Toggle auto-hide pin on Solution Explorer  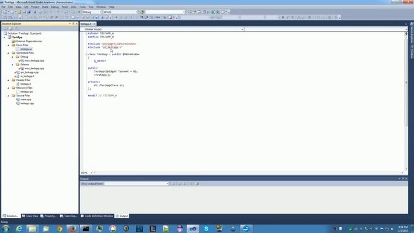tap(73, 24)
